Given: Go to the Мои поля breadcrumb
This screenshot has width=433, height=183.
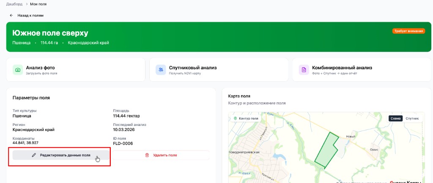Looking at the screenshot, I should click(x=38, y=4).
